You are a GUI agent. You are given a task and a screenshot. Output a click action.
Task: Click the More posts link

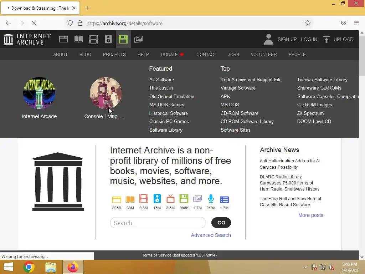(x=311, y=215)
